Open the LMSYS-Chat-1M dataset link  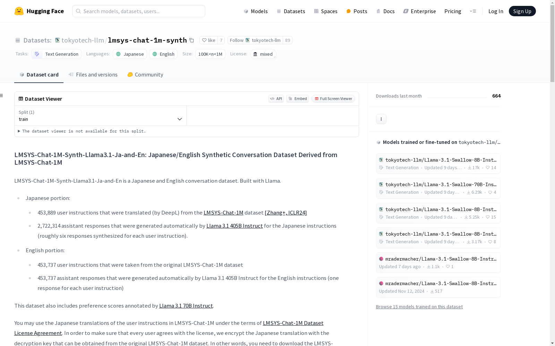coord(223,213)
